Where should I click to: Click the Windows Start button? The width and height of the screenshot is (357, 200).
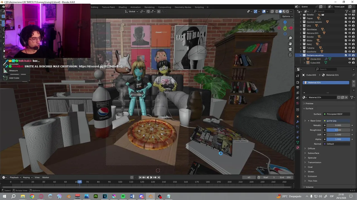click(4, 196)
